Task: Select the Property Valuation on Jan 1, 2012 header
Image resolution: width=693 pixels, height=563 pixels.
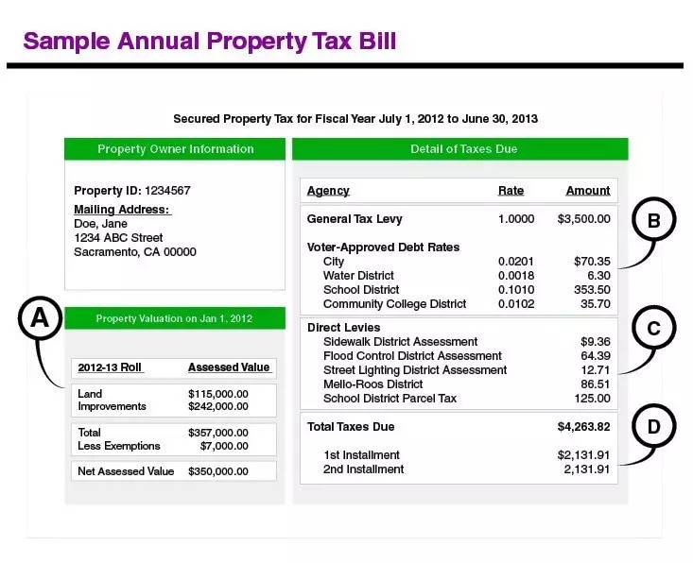Action: [x=175, y=318]
